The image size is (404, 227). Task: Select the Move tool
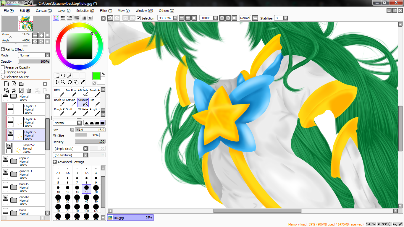click(57, 82)
